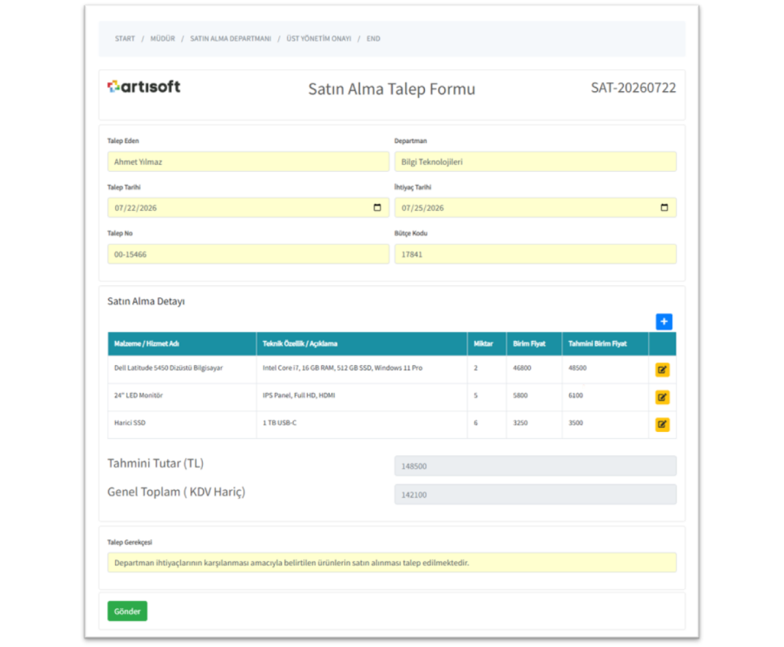The image size is (784, 647).
Task: Go to START breadcrumb step
Action: tap(125, 38)
